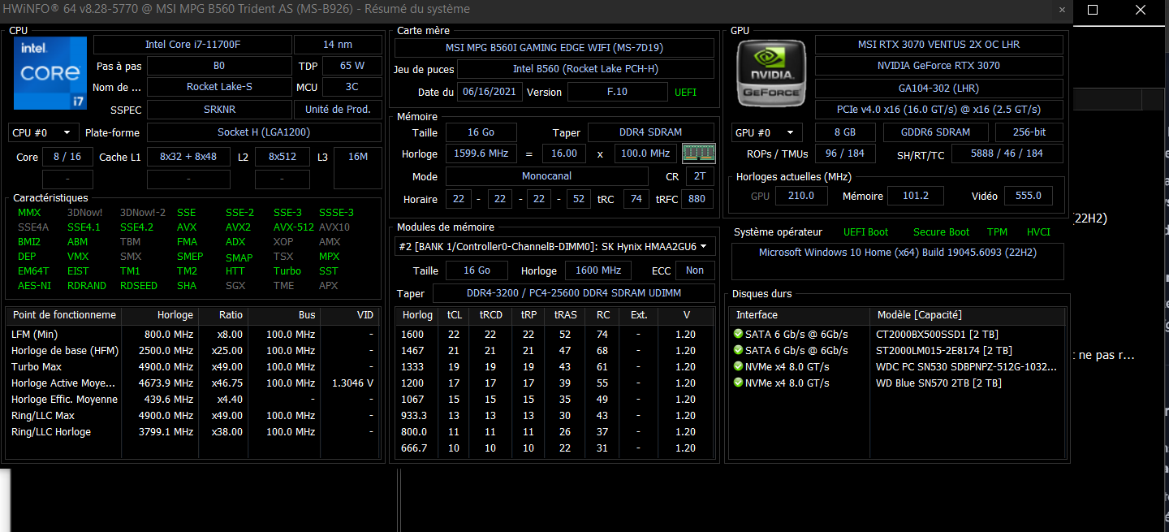Click the 1467 row in the timings table
Viewport: 1169px width, 532px height.
556,351
